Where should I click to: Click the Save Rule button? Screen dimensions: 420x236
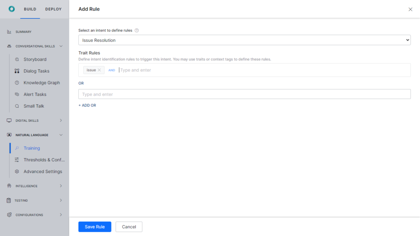pyautogui.click(x=95, y=227)
